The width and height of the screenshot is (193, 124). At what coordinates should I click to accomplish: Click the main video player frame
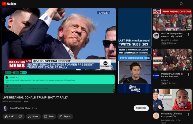click(x=76, y=50)
